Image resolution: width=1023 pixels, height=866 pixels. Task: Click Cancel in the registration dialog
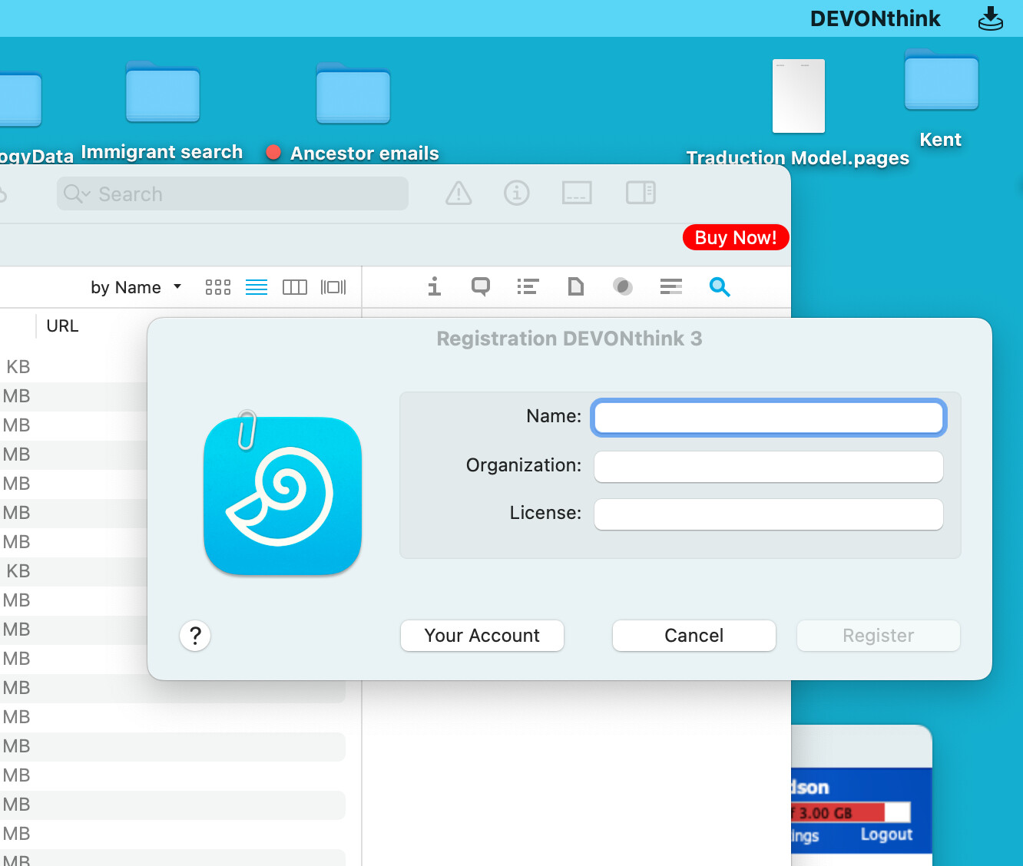(694, 636)
